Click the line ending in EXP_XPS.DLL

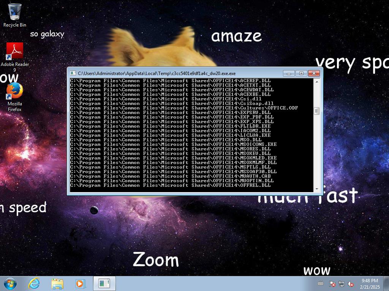[x=172, y=122]
